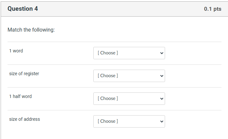
Task: Open the size of address dropdown
Action: pyautogui.click(x=129, y=121)
